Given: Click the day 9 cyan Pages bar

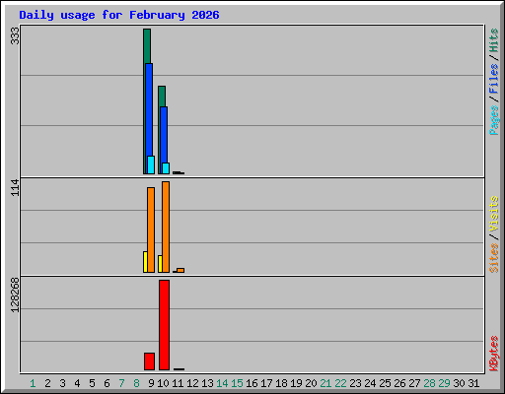Looking at the screenshot, I should pyautogui.click(x=151, y=164).
